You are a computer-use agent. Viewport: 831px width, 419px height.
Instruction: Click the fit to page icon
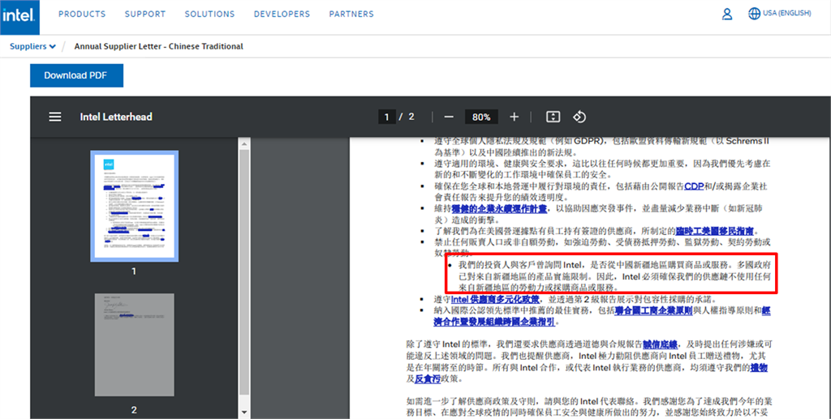tap(553, 117)
